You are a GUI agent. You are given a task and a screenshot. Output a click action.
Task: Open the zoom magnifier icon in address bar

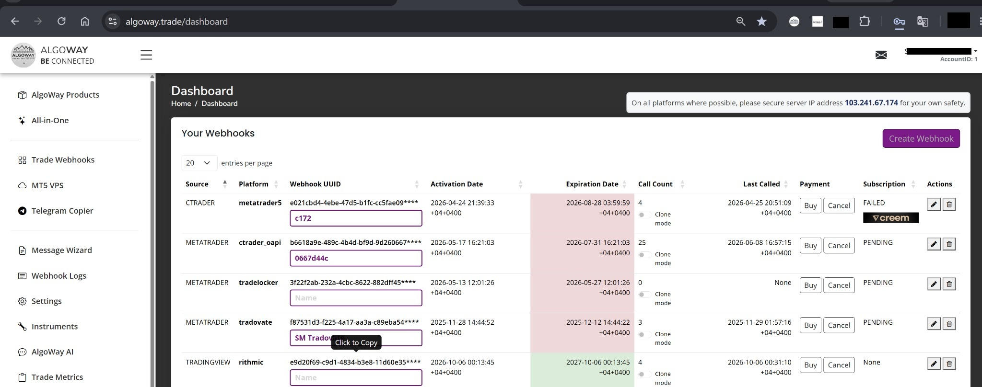click(x=741, y=22)
